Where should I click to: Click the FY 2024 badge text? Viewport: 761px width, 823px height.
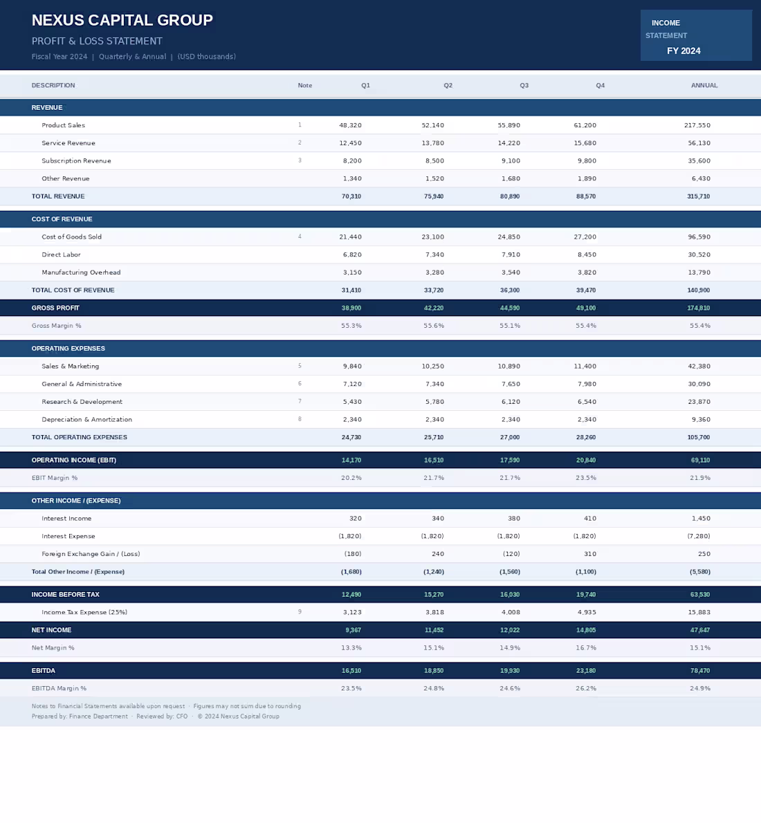(x=684, y=51)
